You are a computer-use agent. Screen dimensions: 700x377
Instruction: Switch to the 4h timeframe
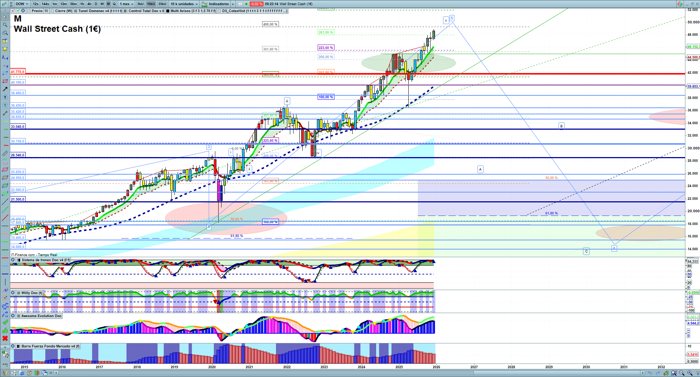point(89,4)
